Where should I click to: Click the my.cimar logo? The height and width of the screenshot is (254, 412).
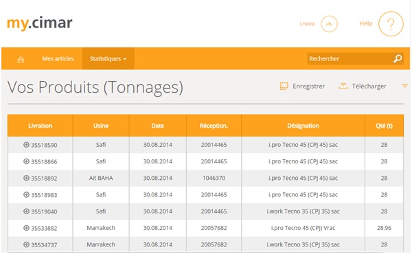tap(39, 23)
